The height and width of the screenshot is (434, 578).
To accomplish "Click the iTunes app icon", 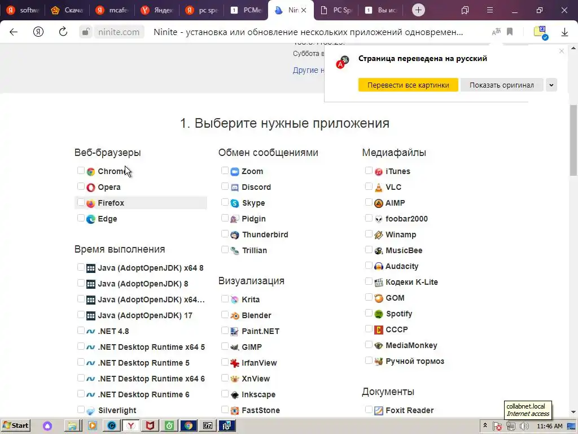I will click(x=379, y=172).
